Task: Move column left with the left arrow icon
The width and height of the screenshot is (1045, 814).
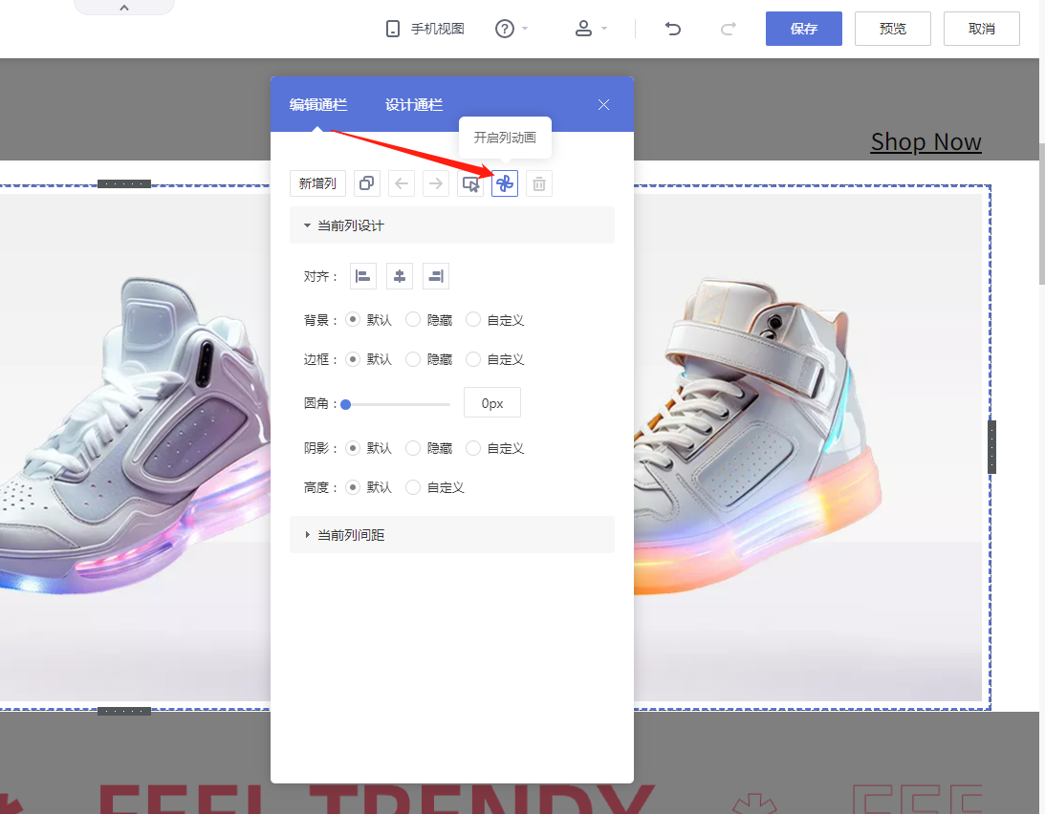Action: tap(402, 183)
